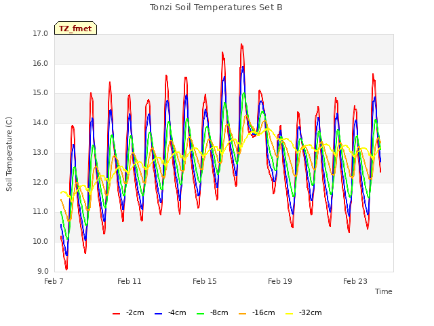Viewport: 434px width, 326px height.
Task: Click the 12.0 y-axis tick label
Action: [x=41, y=182]
